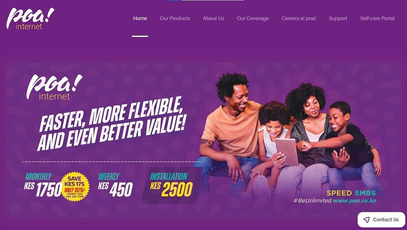Open the Support menu item
Image resolution: width=407 pixels, height=230 pixels.
tap(338, 18)
